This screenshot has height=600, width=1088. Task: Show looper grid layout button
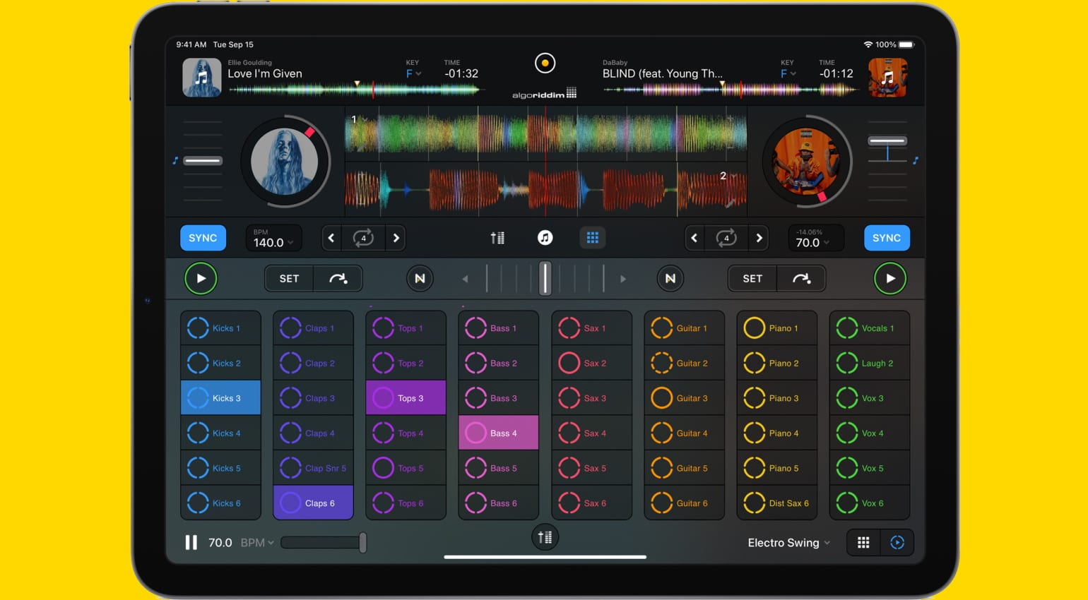pyautogui.click(x=863, y=542)
